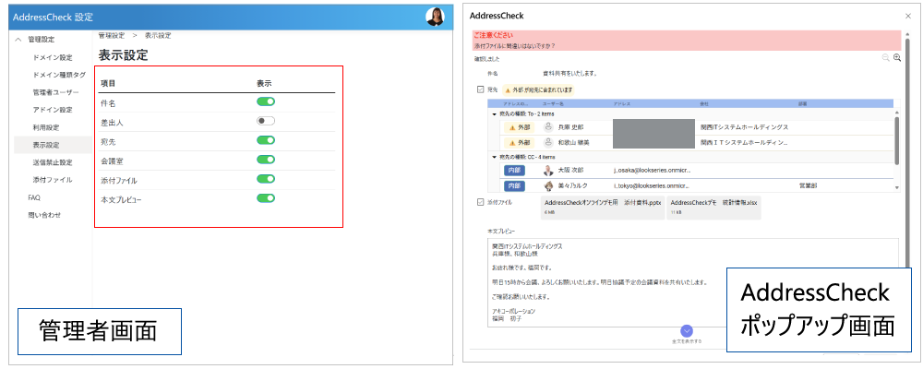Turn off the 件名 display toggle
923x369 pixels.
point(267,102)
